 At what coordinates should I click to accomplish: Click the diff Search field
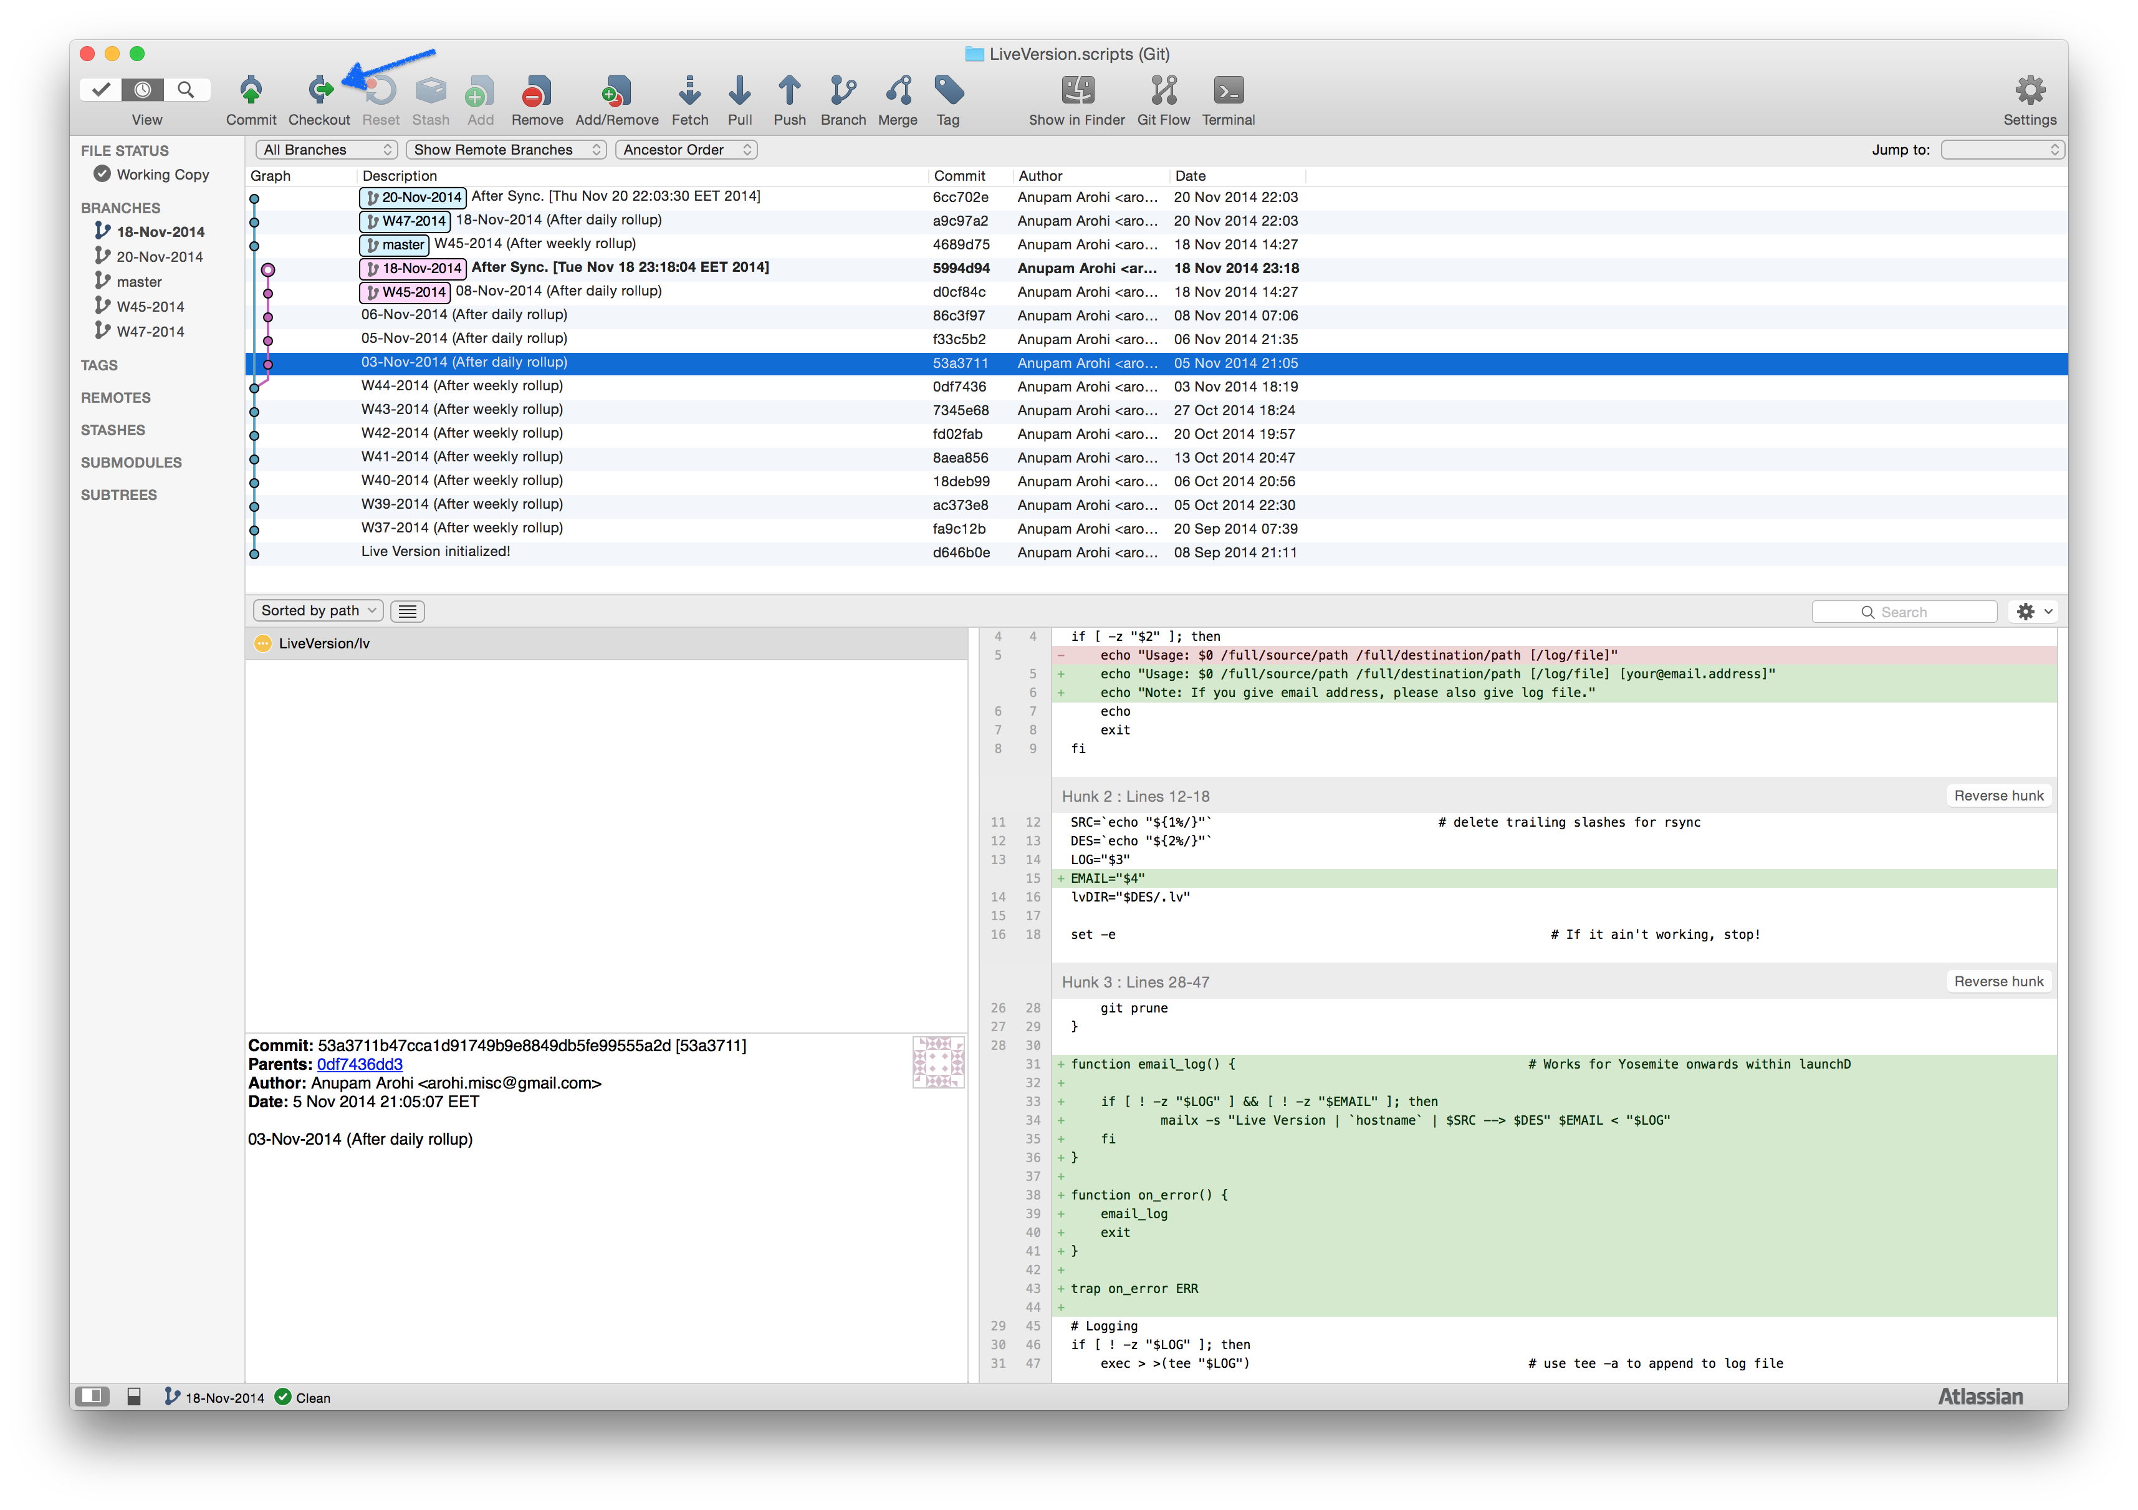coord(1904,612)
